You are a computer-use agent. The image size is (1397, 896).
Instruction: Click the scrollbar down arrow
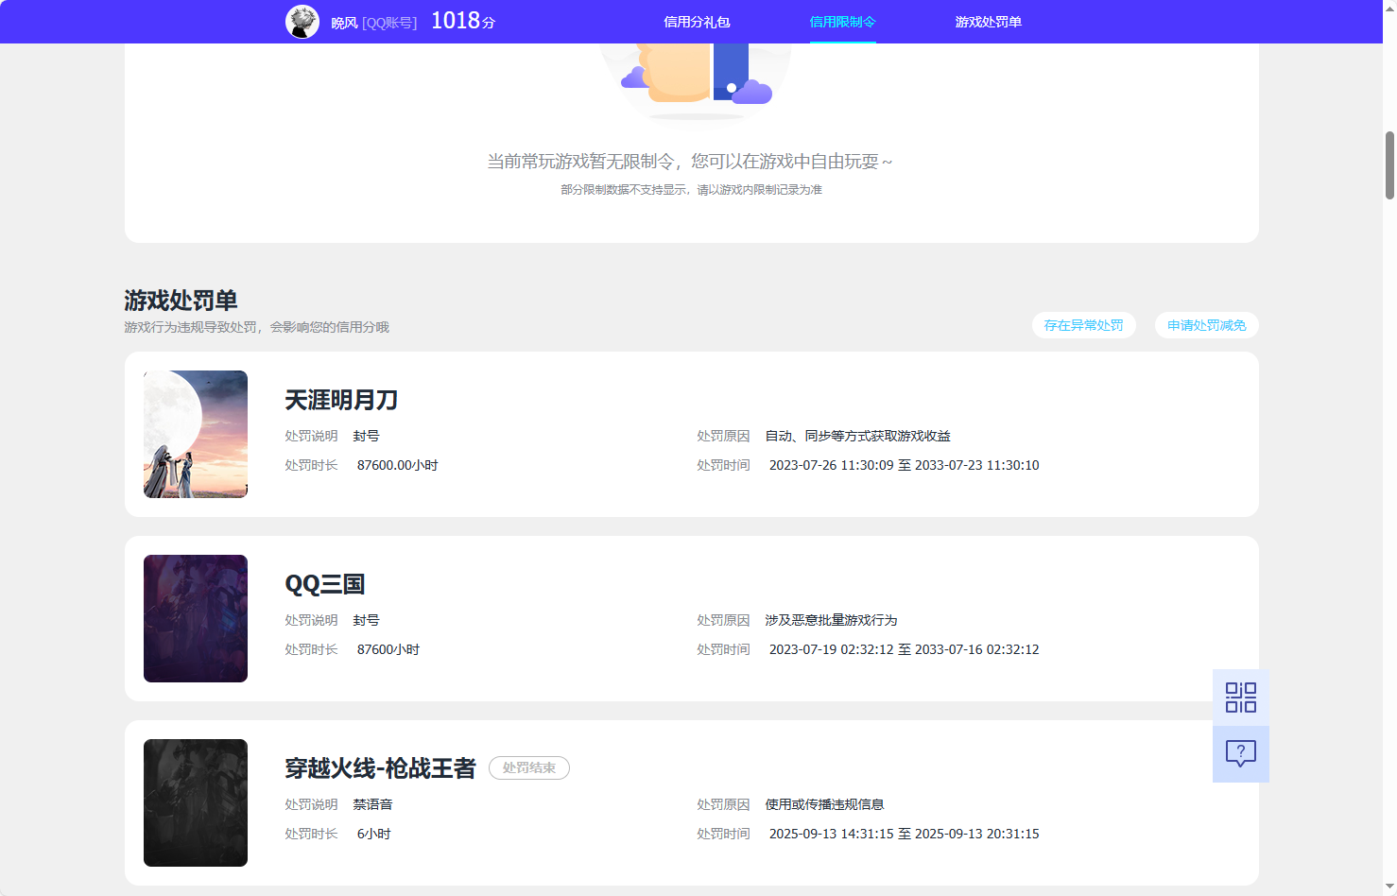point(1388,887)
